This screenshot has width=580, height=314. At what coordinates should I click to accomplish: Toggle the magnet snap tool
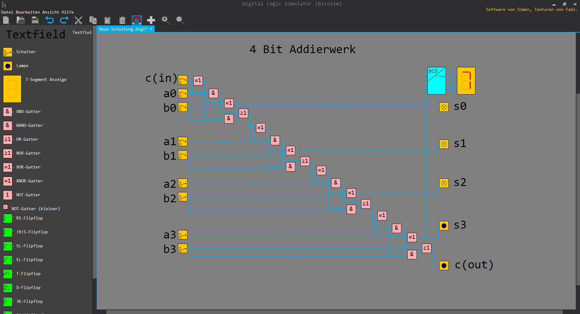click(x=137, y=20)
